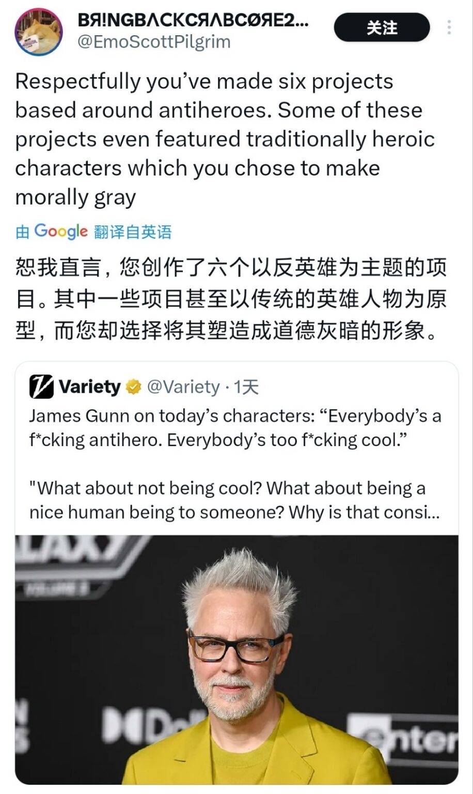
Task: Open the @EmoScottPilgrim handle
Action: (x=154, y=42)
